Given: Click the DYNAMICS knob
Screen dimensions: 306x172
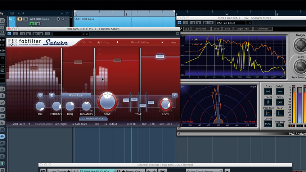Looking at the screenshot, I should click(x=86, y=106).
